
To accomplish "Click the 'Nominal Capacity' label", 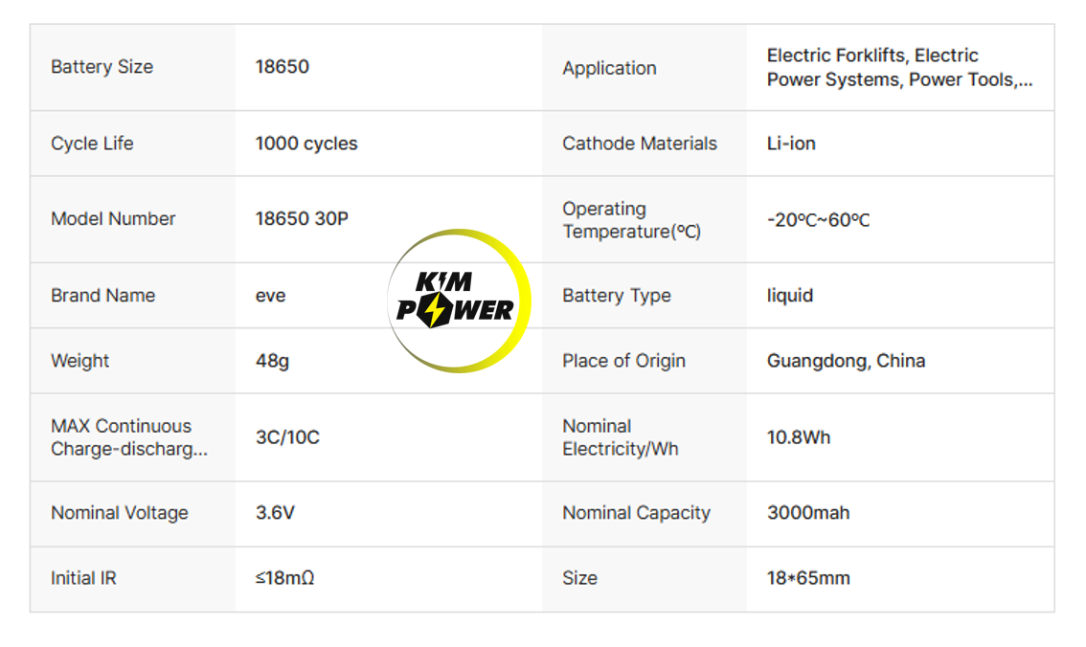I will (636, 513).
